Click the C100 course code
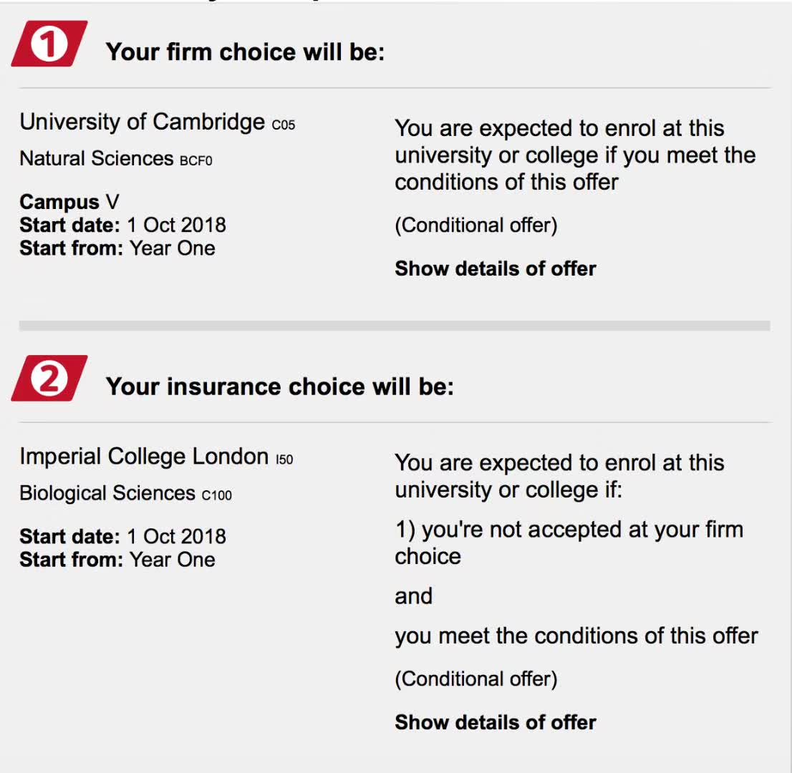The image size is (792, 773). 217,495
